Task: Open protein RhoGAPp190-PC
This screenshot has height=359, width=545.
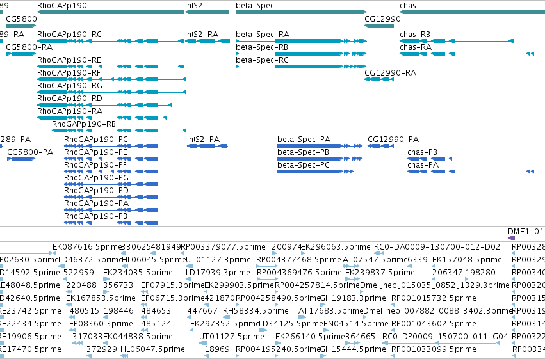Action: 111,146
